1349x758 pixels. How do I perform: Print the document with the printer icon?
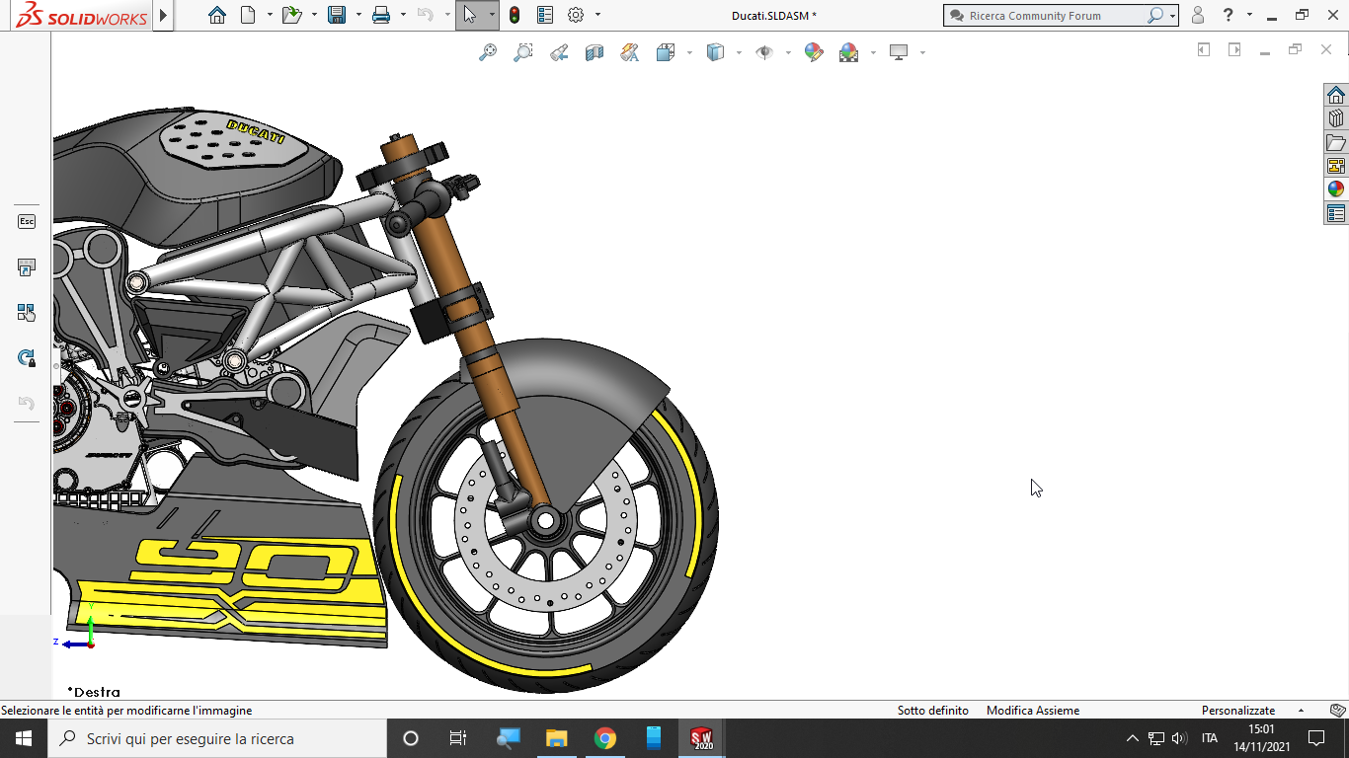(381, 15)
